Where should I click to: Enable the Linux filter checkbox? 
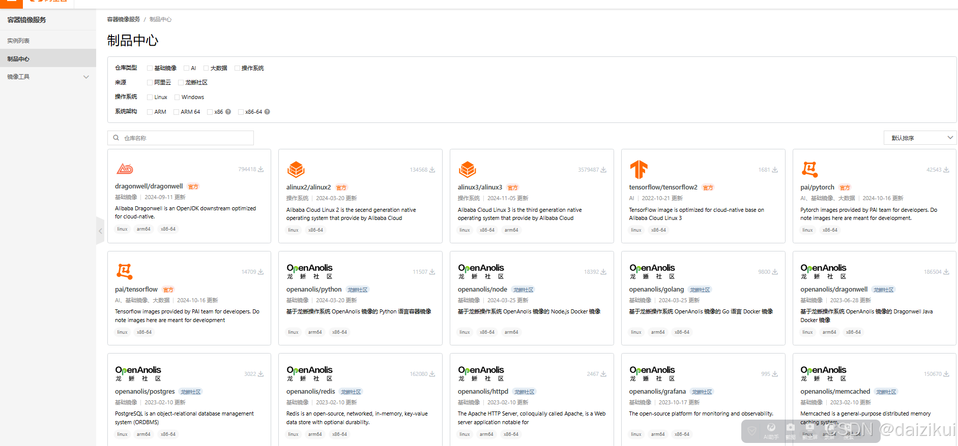pyautogui.click(x=150, y=97)
